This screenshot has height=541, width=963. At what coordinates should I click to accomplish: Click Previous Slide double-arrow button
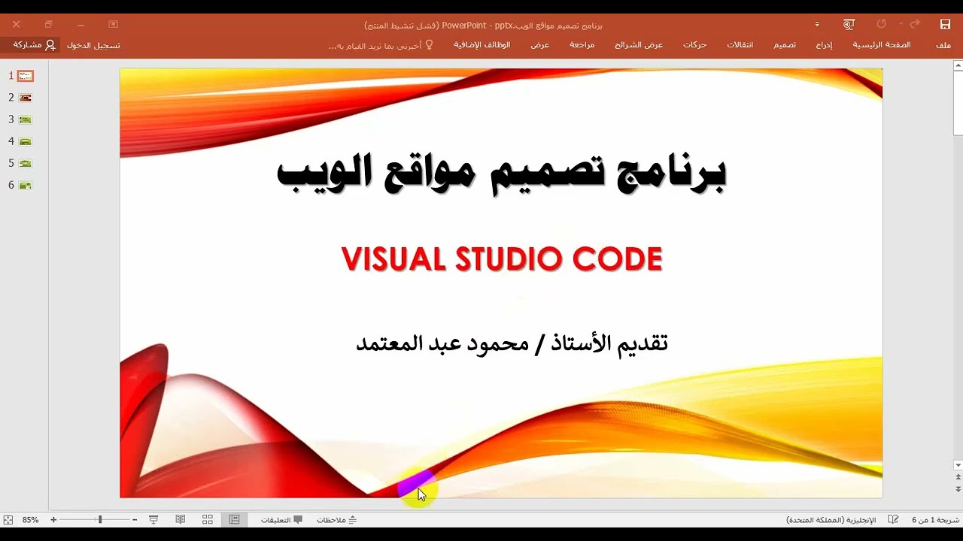pyautogui.click(x=958, y=477)
